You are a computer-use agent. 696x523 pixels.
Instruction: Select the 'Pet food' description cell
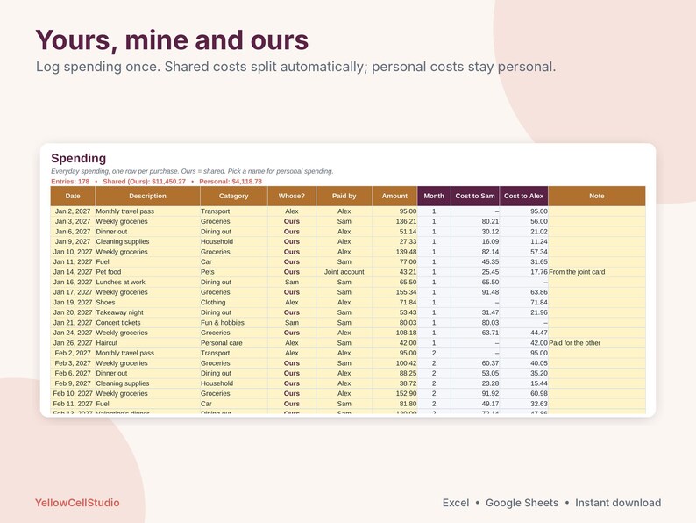pos(147,272)
